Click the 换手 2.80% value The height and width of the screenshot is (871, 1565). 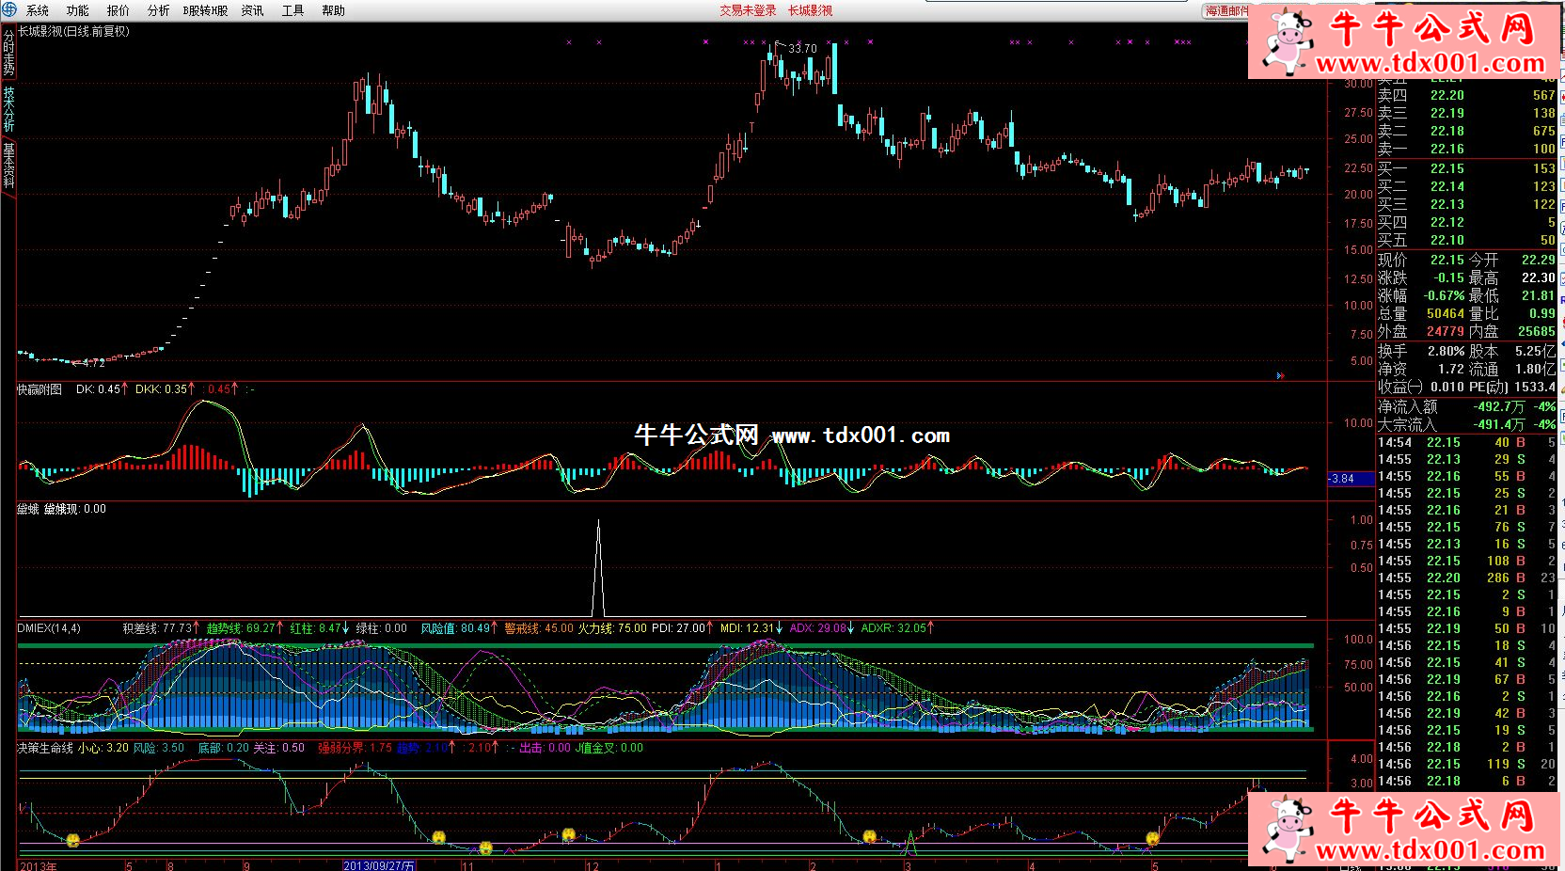point(1446,351)
